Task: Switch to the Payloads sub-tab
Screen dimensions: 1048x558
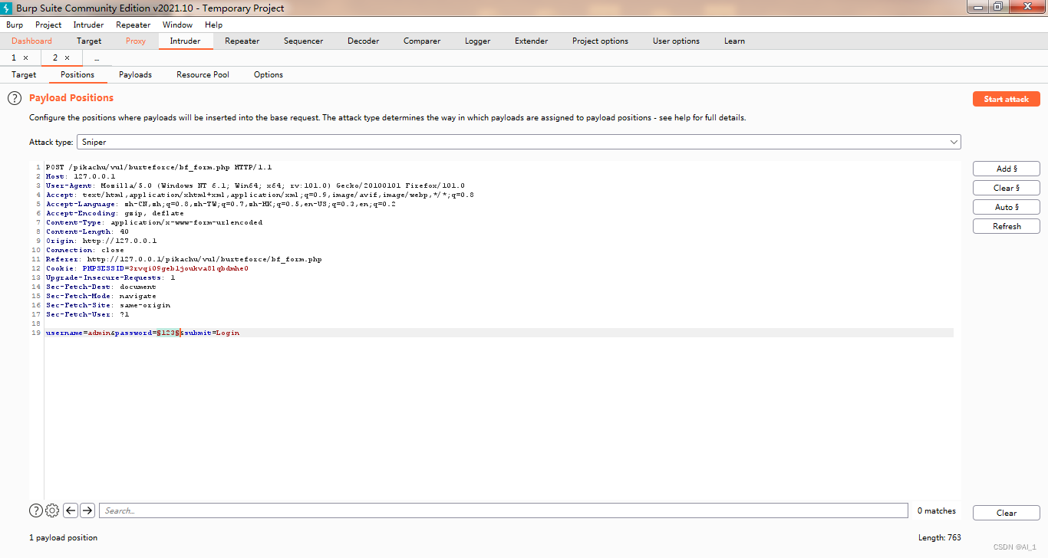Action: [135, 75]
